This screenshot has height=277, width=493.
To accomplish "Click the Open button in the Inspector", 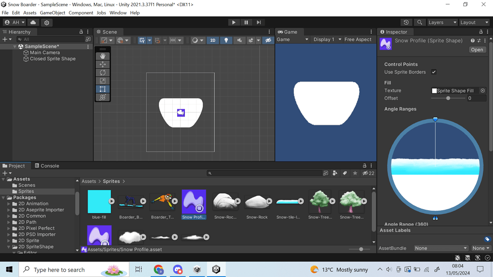I will point(477,50).
